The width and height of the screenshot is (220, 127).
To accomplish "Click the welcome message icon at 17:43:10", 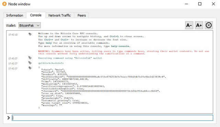I will [x=30, y=34].
